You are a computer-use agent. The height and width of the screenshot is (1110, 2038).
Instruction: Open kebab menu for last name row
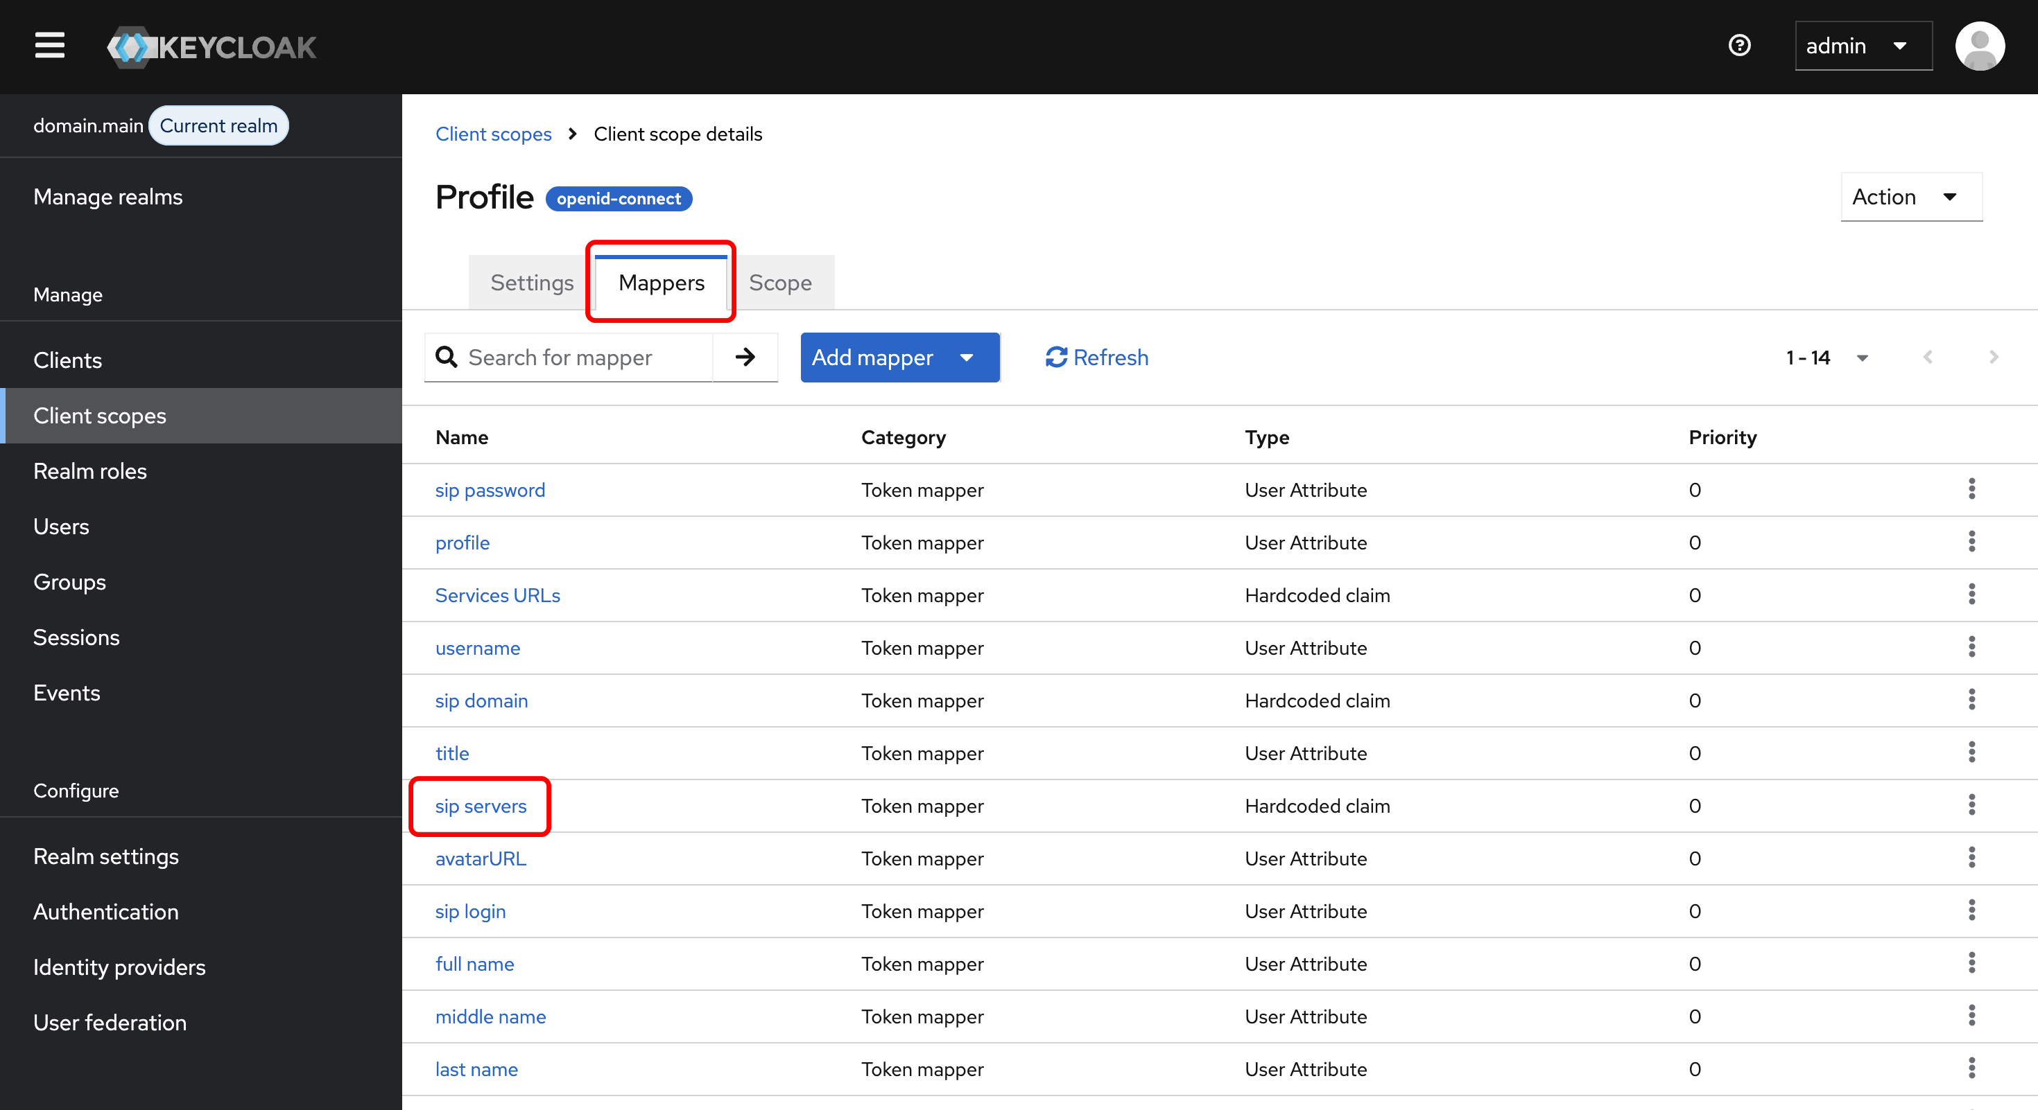1971,1069
